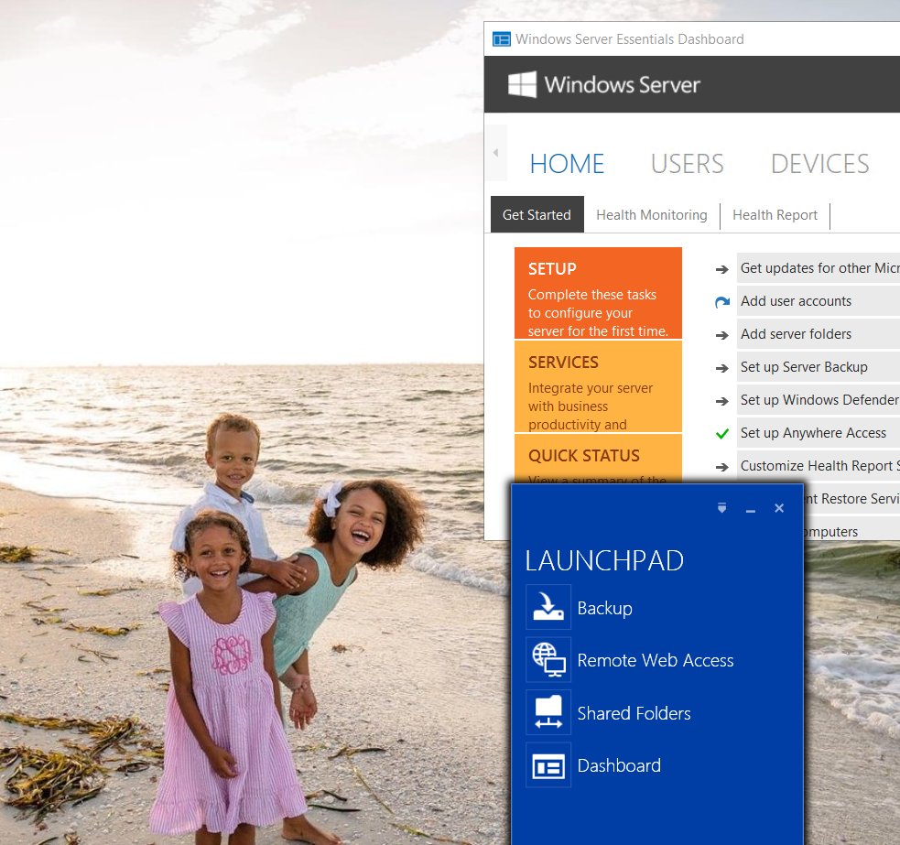Click the Backup label in Launchpad
900x845 pixels.
(604, 608)
